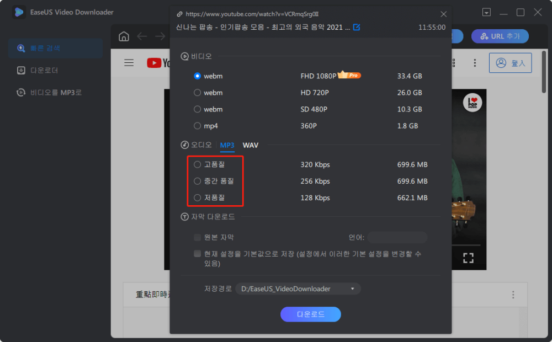Click the URL 추가 button
The image size is (552, 342).
tap(500, 36)
